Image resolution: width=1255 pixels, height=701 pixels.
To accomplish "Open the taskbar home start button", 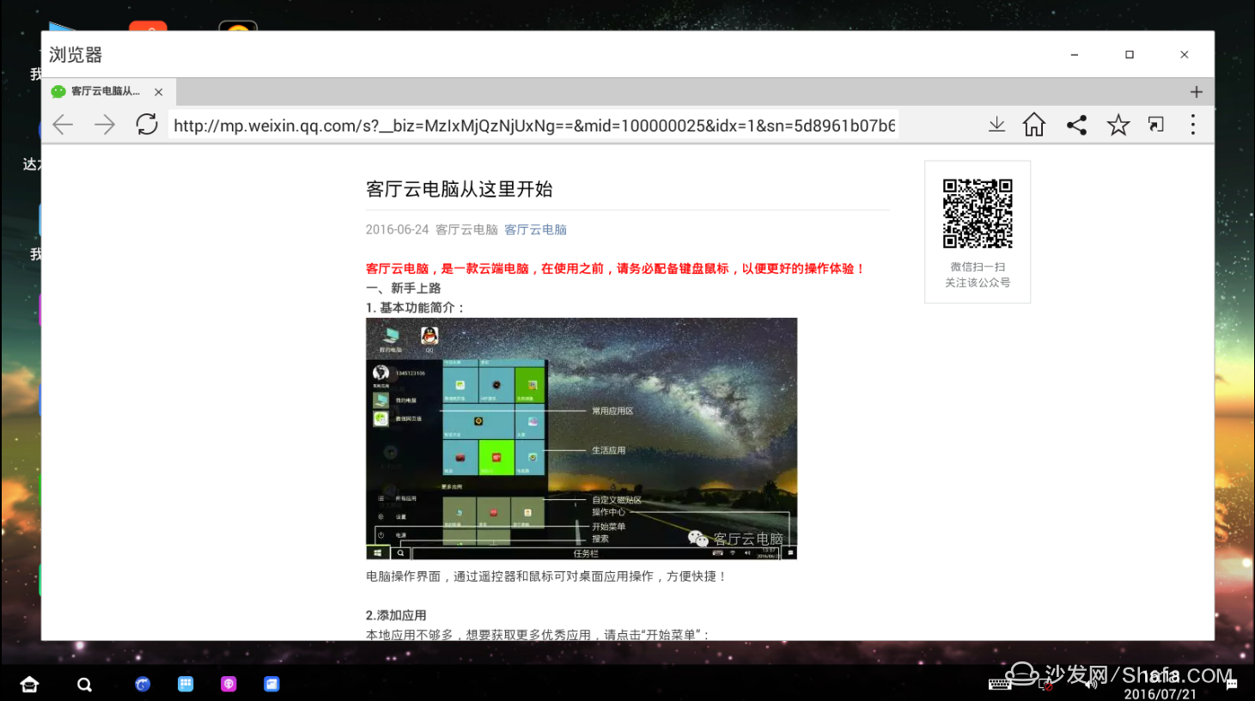I will (29, 685).
